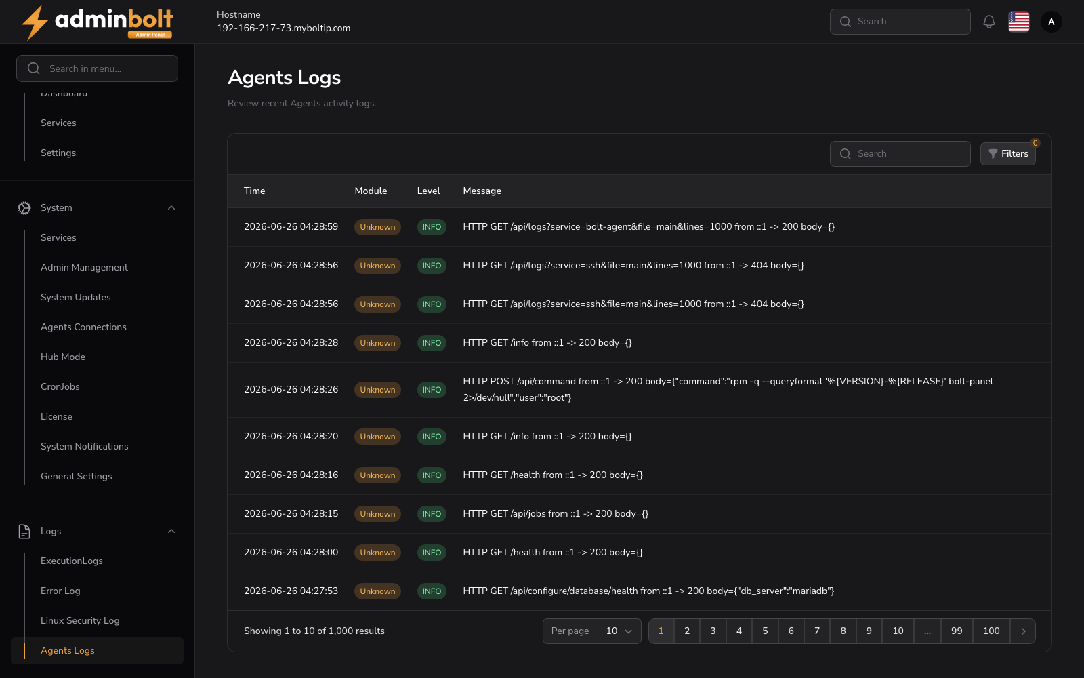Screen dimensions: 1084x678
Task: Select the HTTP POST /api/command message
Action: pyautogui.click(x=728, y=390)
